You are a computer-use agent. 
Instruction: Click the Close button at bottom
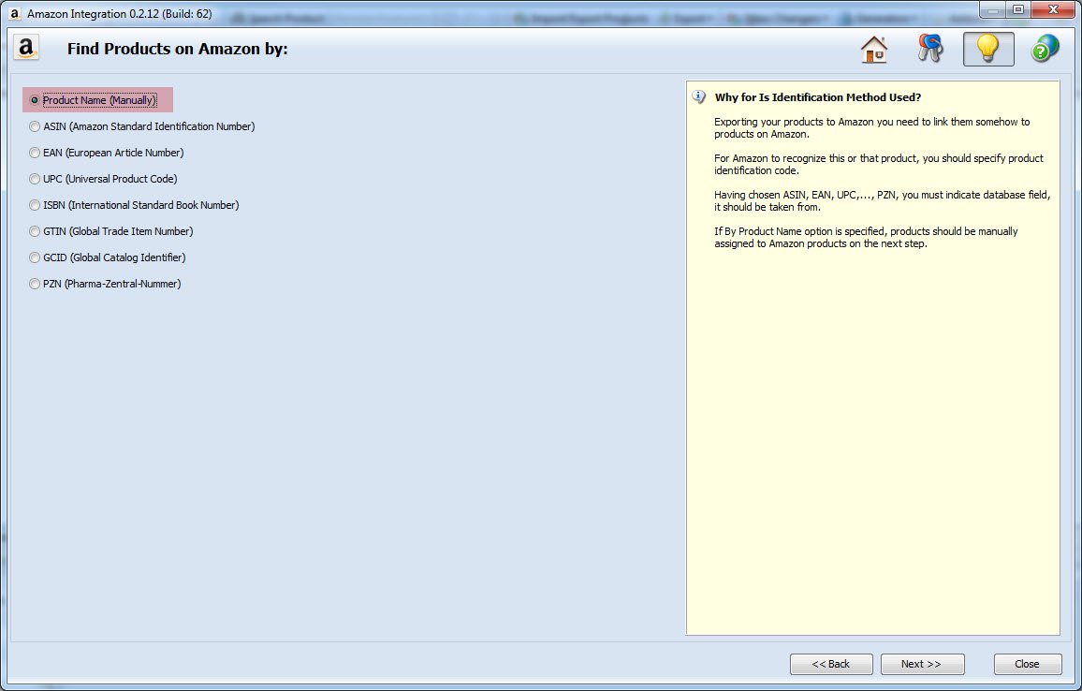(x=1027, y=664)
